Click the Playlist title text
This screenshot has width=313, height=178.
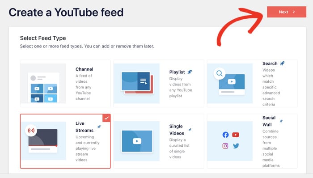coord(177,72)
